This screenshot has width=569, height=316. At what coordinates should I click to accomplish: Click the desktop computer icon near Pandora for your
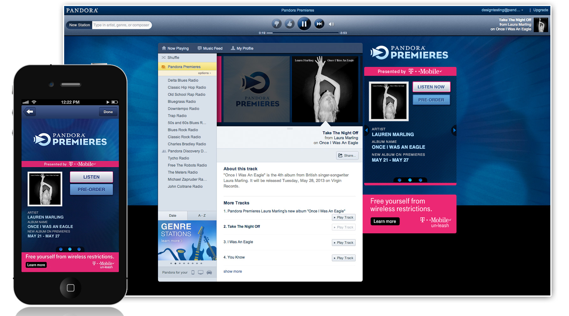pos(200,272)
